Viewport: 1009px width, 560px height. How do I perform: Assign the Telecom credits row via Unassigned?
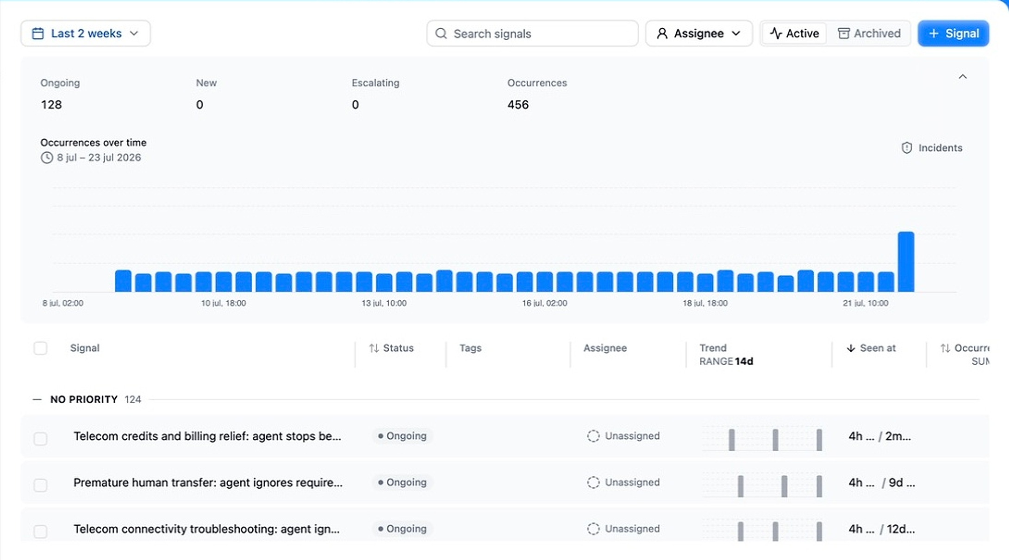pyautogui.click(x=623, y=436)
